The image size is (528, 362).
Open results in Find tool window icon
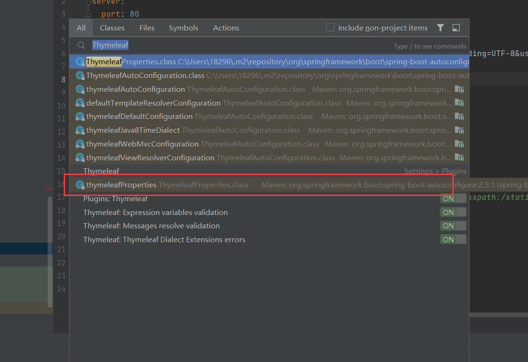[x=456, y=28]
